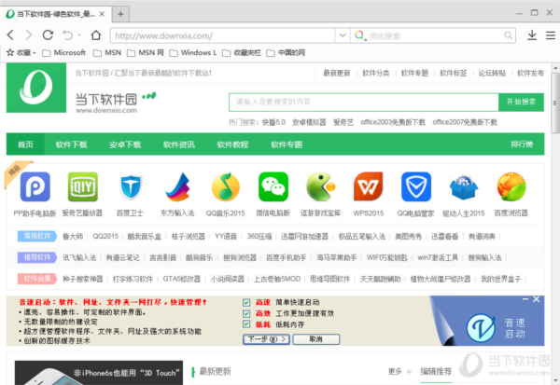Click the site search input field

point(364,102)
